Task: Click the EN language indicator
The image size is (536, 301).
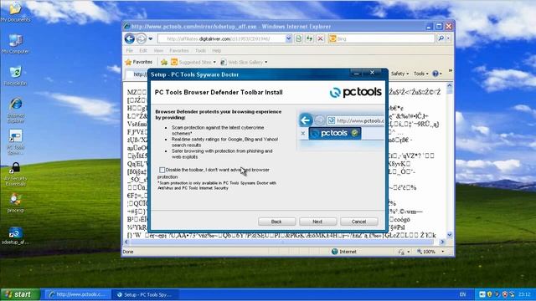Action: click(x=462, y=294)
